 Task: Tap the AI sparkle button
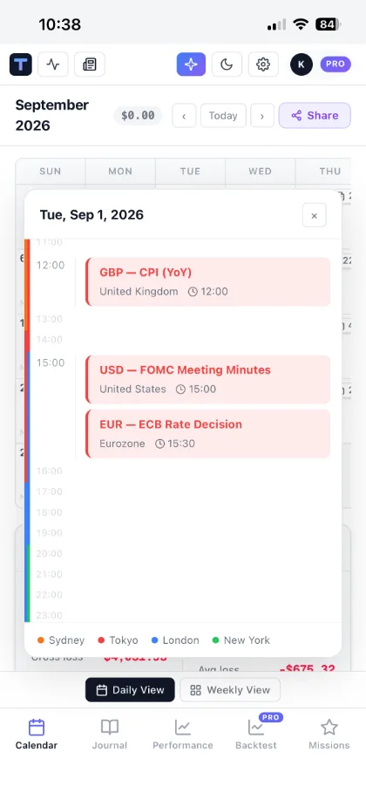(x=191, y=64)
